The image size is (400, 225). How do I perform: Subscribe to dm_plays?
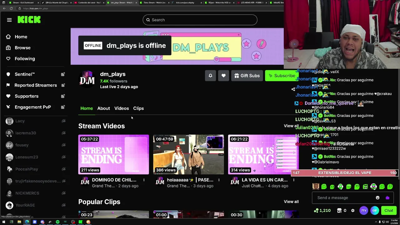[282, 76]
